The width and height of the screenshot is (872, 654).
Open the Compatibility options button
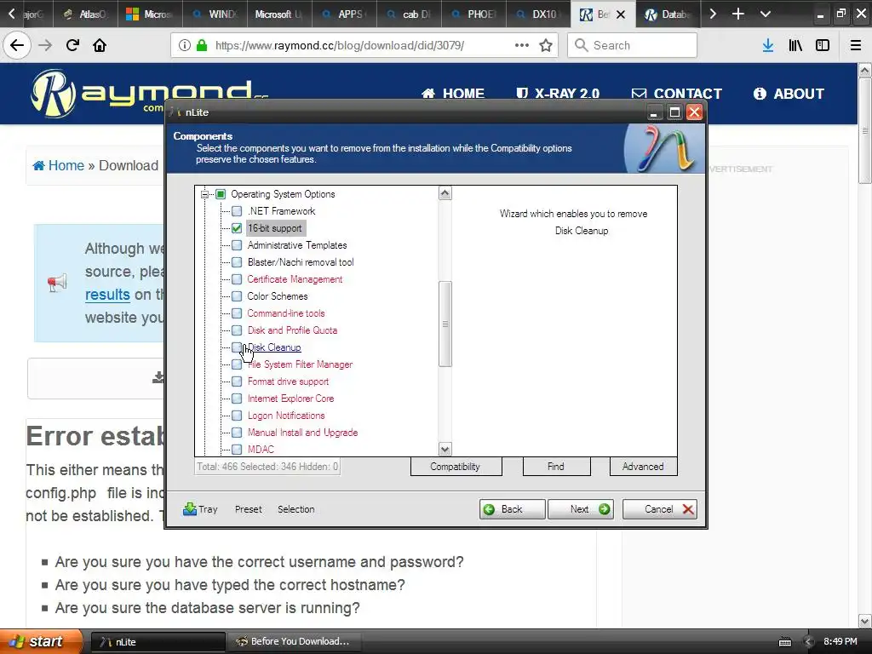pyautogui.click(x=456, y=467)
